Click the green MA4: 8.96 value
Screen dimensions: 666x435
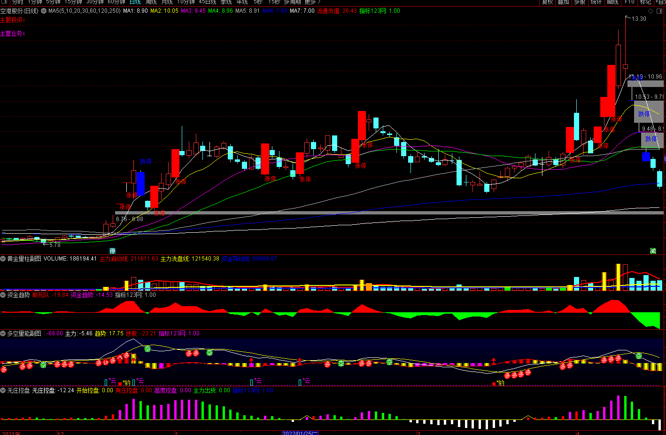click(x=221, y=11)
